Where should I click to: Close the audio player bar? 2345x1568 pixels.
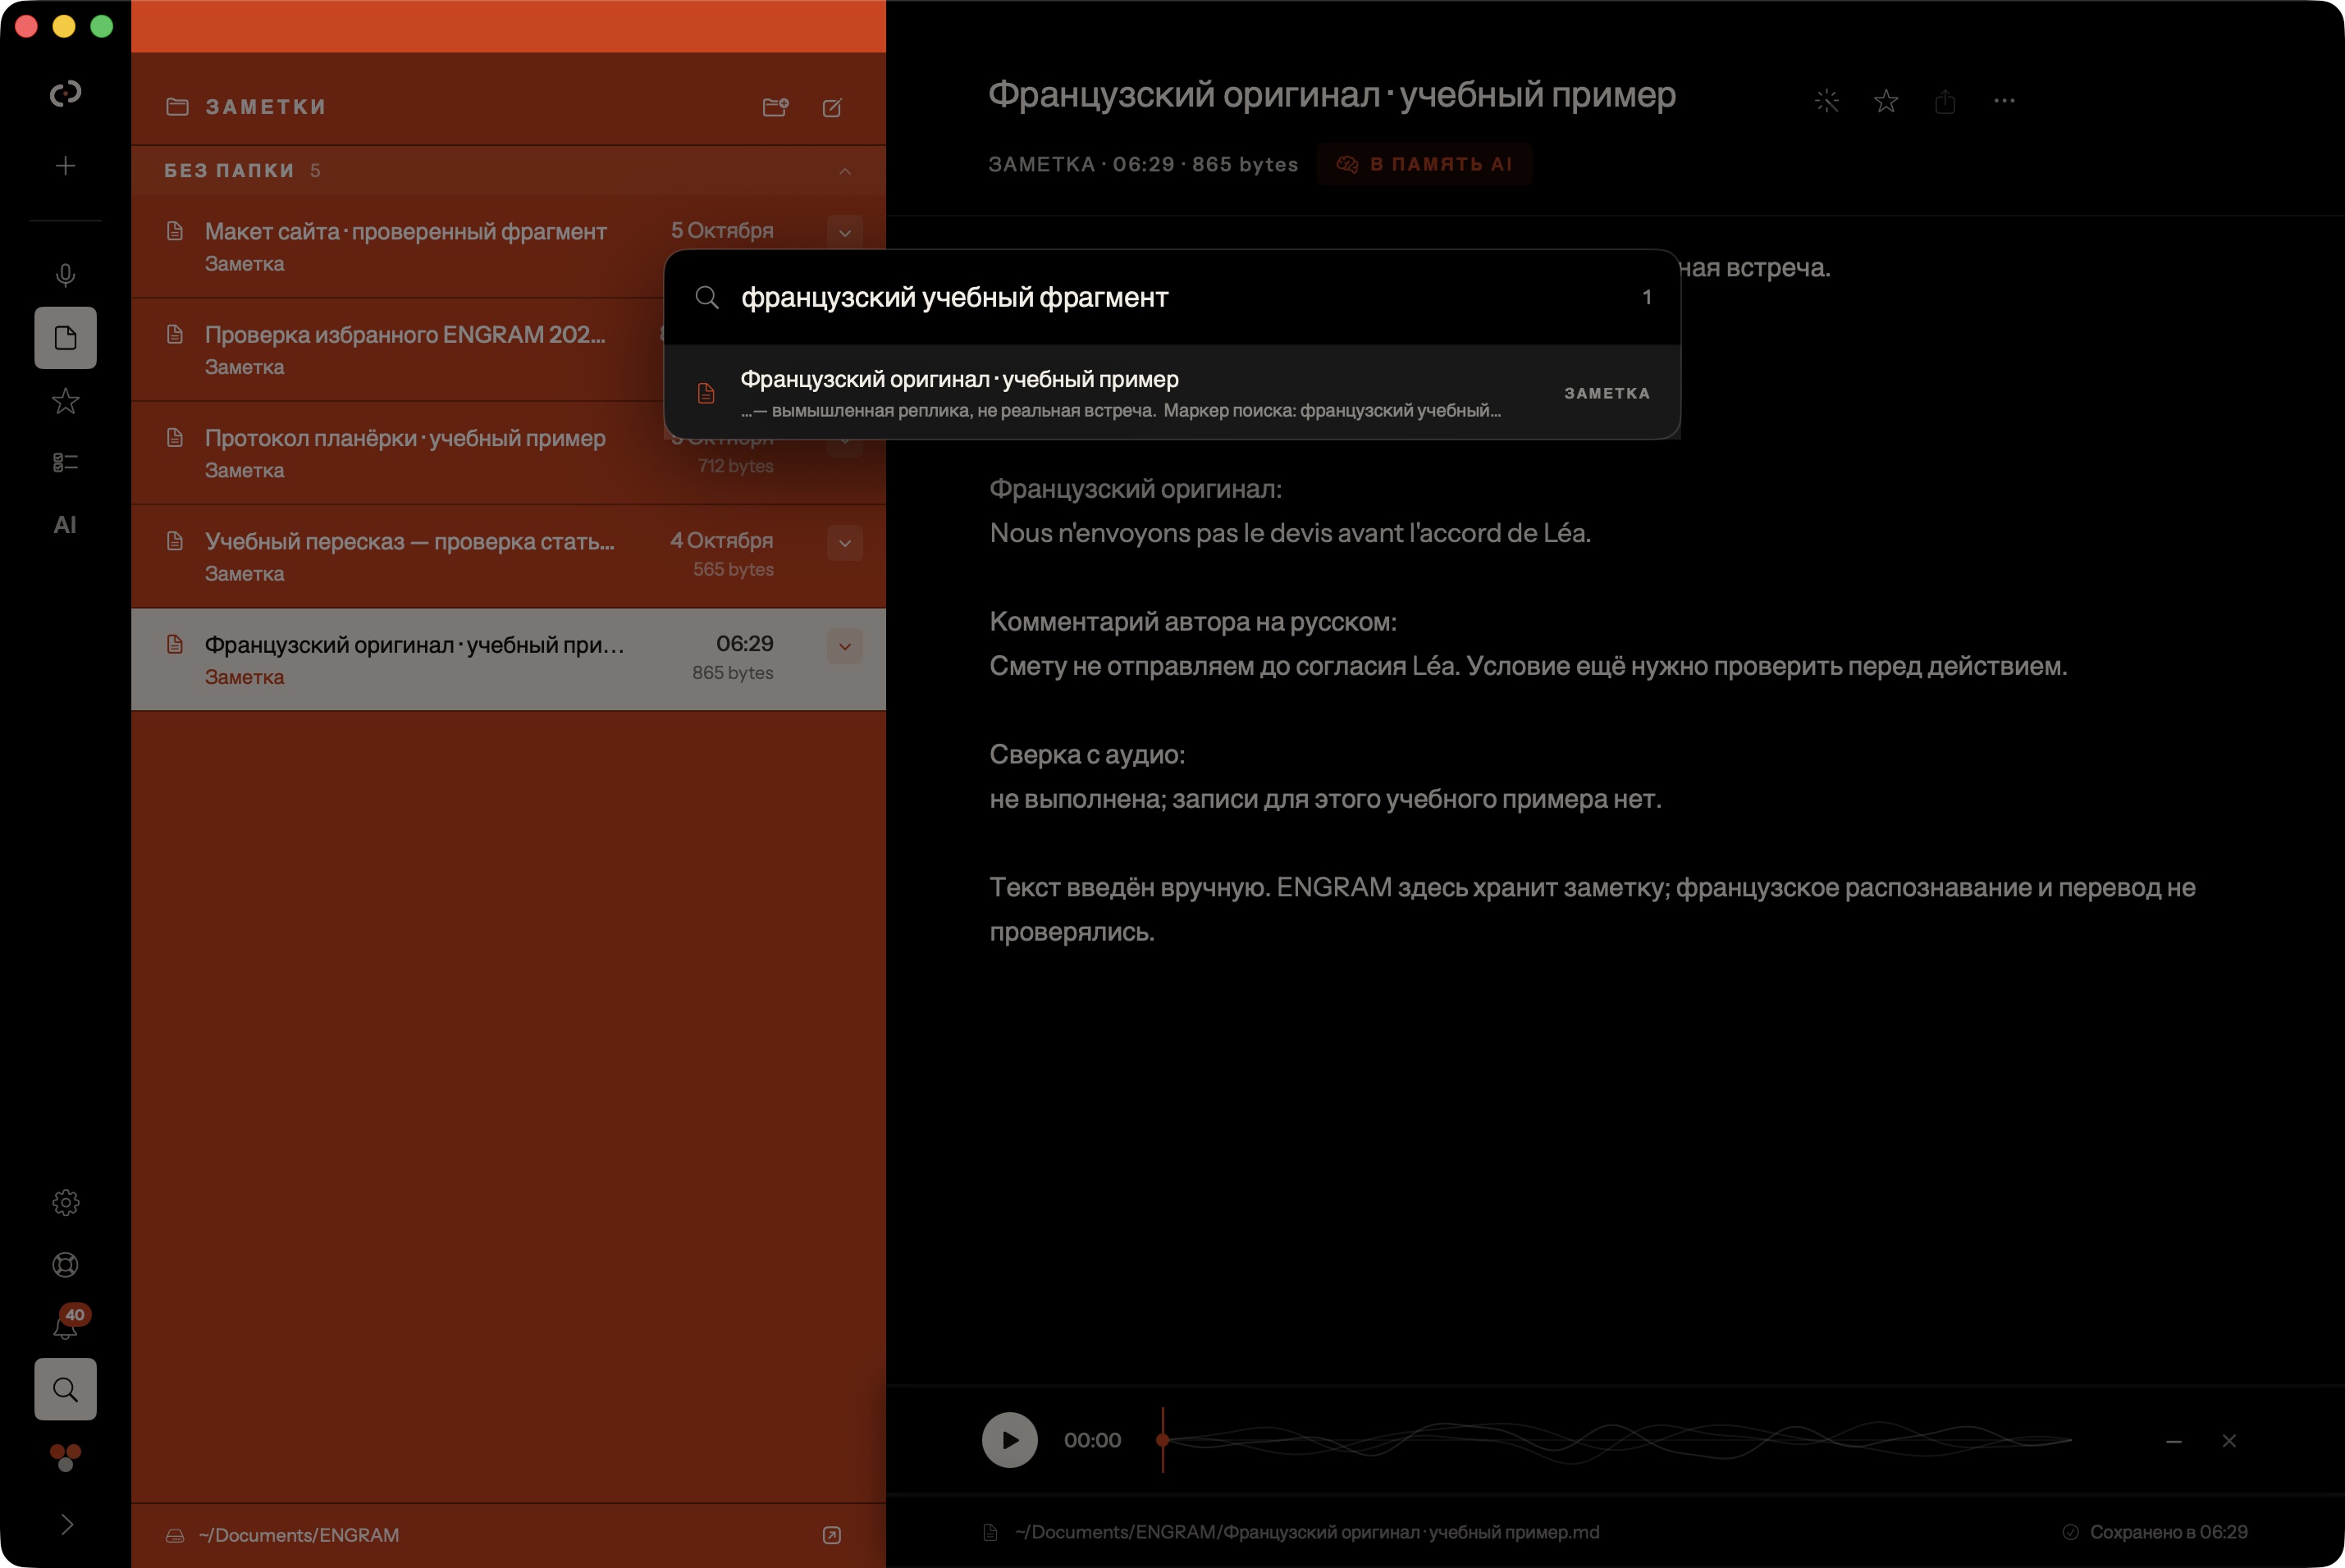(2229, 1441)
